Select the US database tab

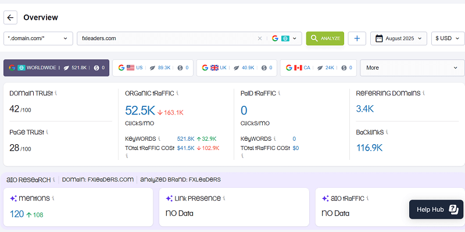coord(153,67)
